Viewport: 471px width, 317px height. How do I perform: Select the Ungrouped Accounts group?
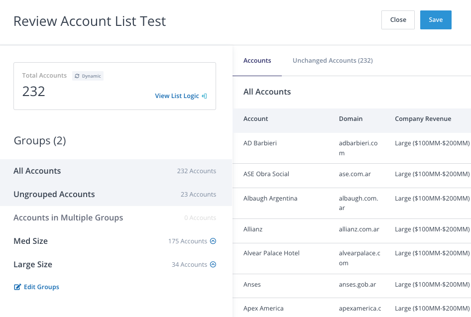[54, 194]
